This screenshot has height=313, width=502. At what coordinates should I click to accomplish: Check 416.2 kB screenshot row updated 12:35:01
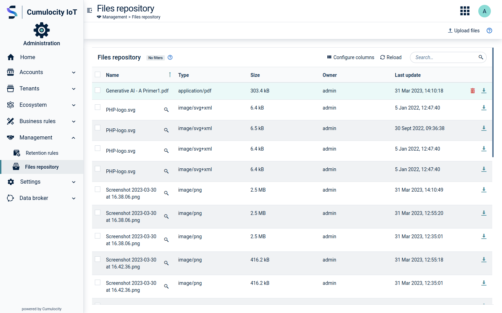[x=98, y=282]
